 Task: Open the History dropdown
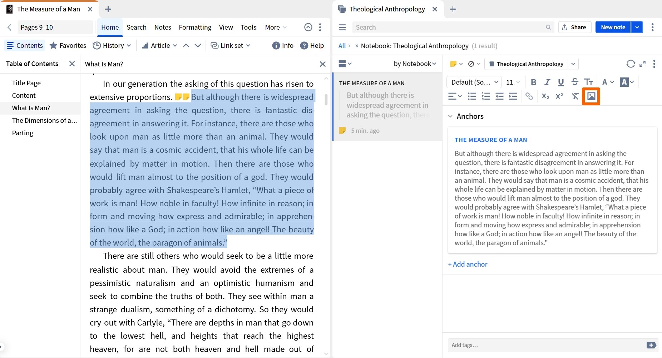pos(112,45)
